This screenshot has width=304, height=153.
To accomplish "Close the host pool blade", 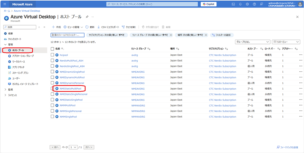I will pyautogui.click(x=297, y=17).
